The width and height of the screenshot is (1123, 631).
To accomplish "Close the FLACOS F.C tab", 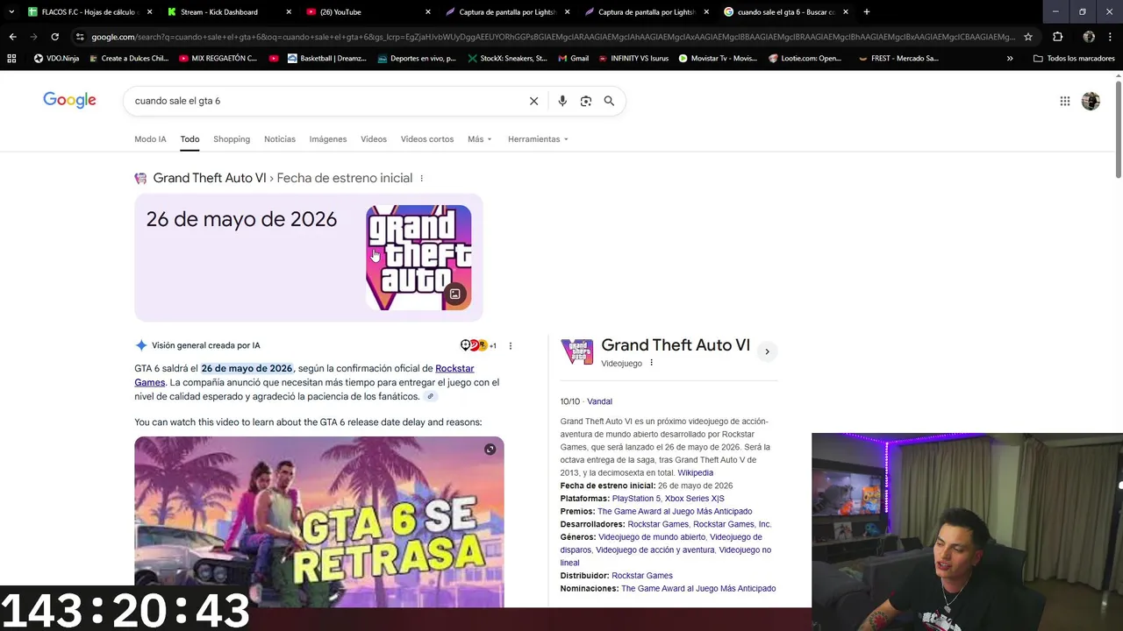I will coord(149,11).
